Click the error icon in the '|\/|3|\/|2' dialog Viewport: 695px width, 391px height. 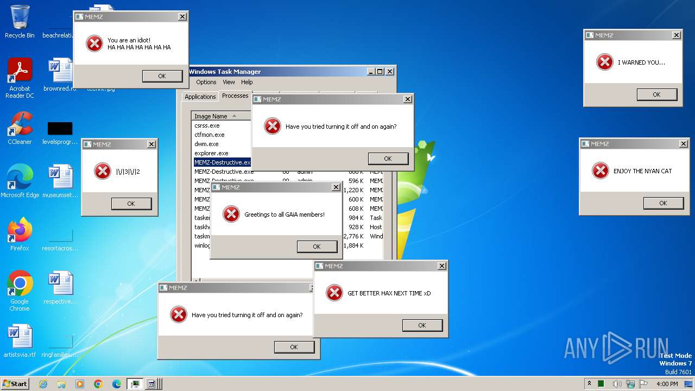pos(102,171)
